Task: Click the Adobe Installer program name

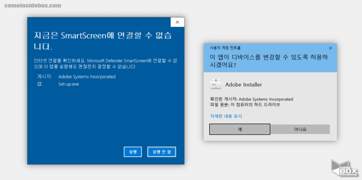Action: click(244, 85)
